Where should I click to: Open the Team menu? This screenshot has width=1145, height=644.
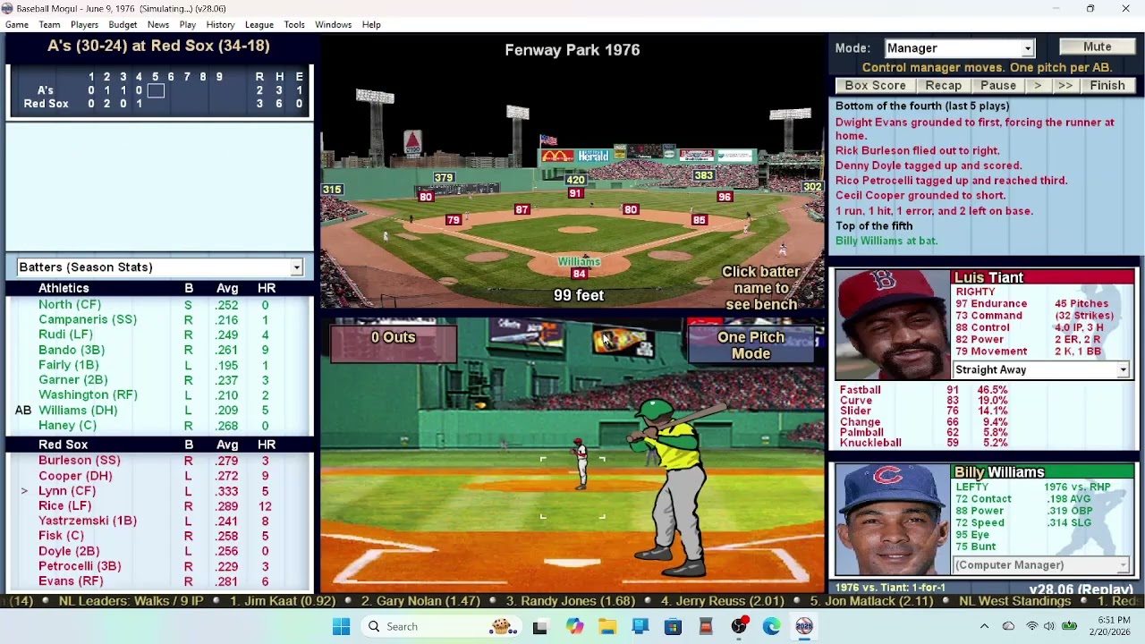tap(49, 25)
